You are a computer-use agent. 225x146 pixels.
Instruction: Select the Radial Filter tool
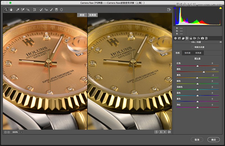coord(61,10)
